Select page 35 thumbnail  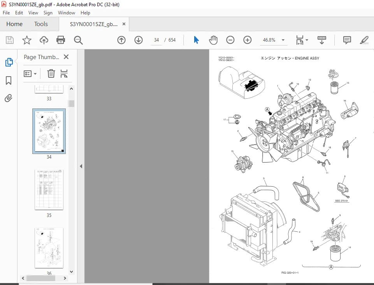click(x=49, y=189)
